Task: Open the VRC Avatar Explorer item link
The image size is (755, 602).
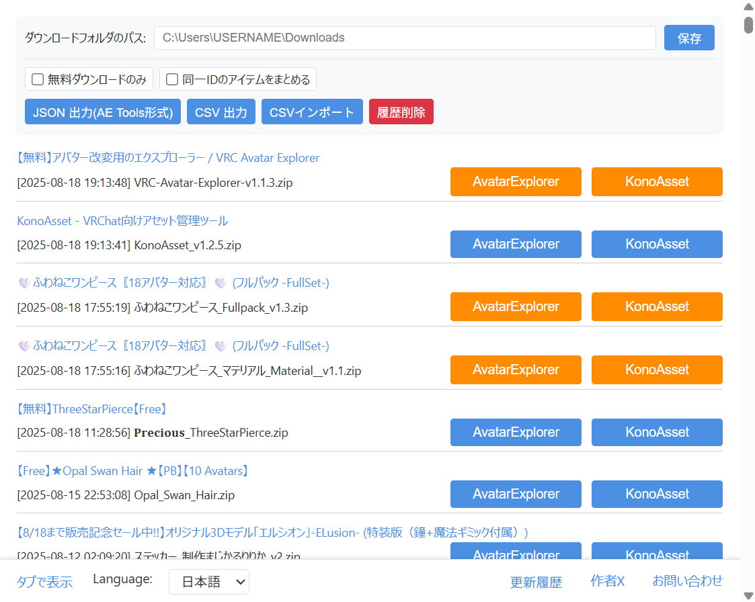Action: [167, 157]
